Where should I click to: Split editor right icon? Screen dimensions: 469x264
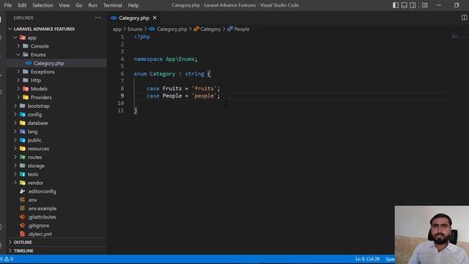[x=464, y=18]
